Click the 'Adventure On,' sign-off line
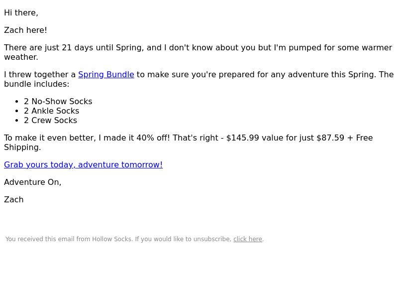The image size is (398, 299). click(x=32, y=182)
